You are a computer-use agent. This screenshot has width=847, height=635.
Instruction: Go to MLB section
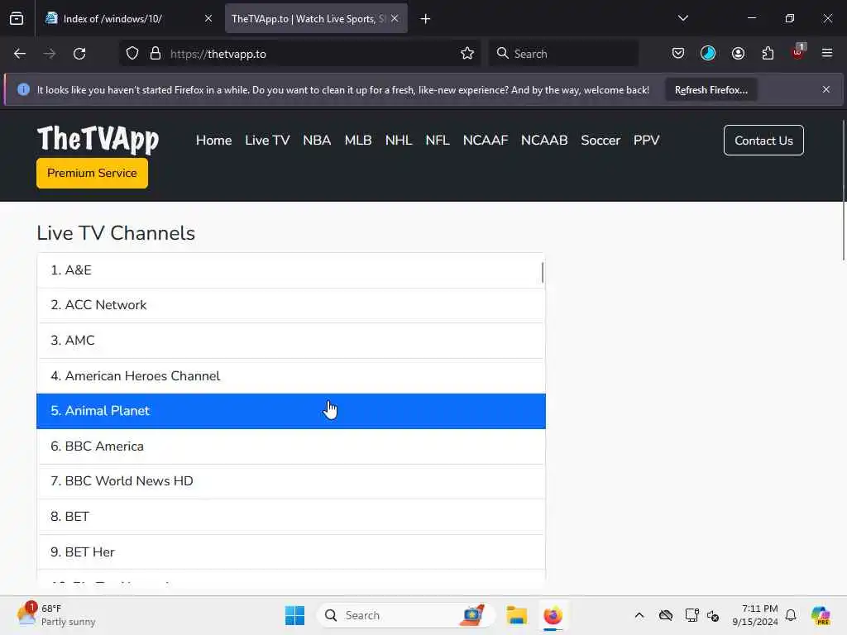click(x=358, y=141)
